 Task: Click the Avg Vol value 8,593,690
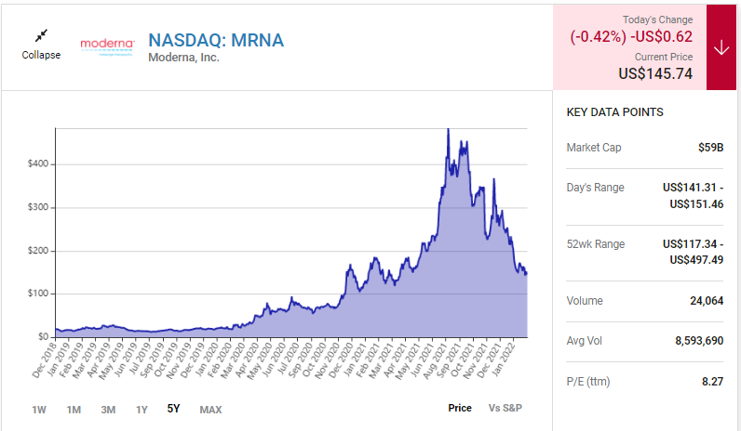pos(699,341)
